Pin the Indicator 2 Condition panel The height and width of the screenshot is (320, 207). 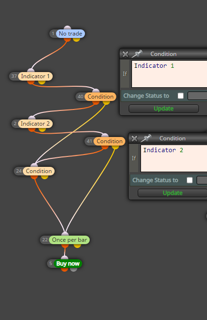click(146, 138)
